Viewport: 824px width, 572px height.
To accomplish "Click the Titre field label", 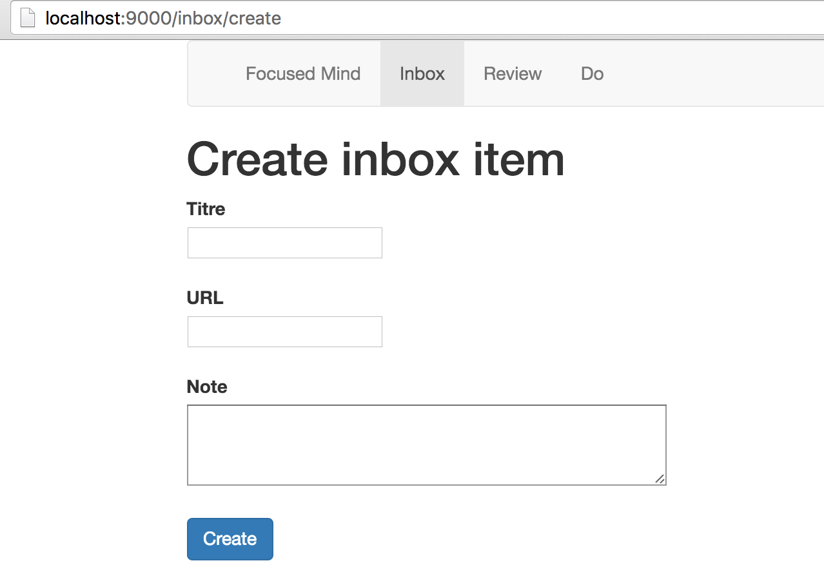I will tap(206, 209).
